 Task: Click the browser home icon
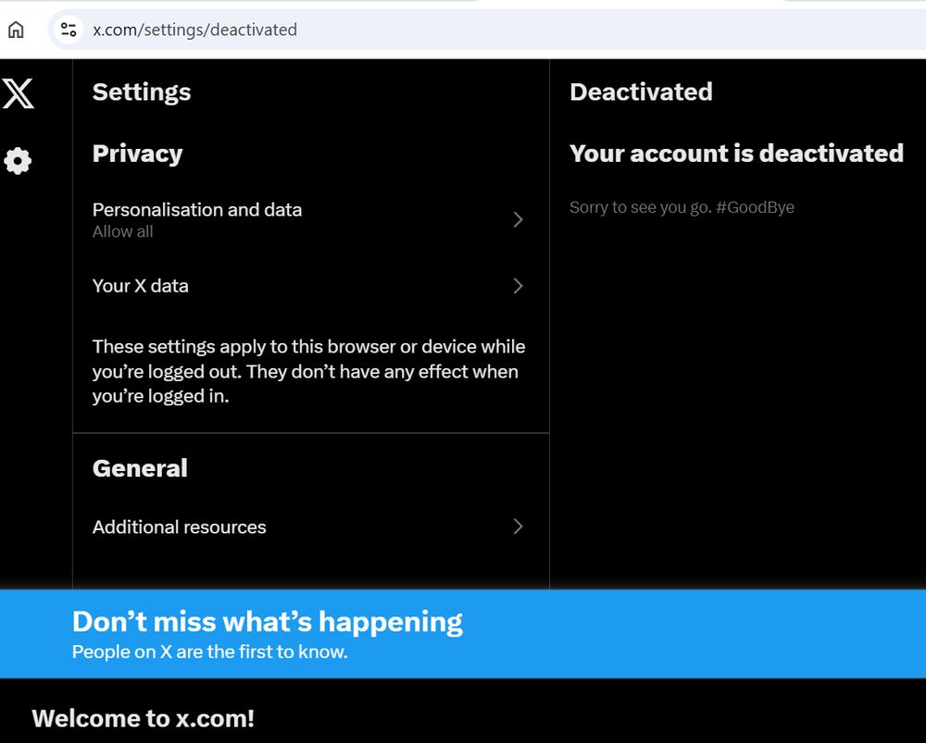(16, 30)
